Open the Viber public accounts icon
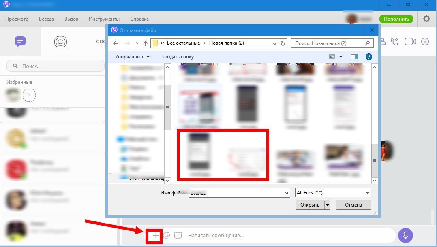The height and width of the screenshot is (247, 437). point(60,42)
